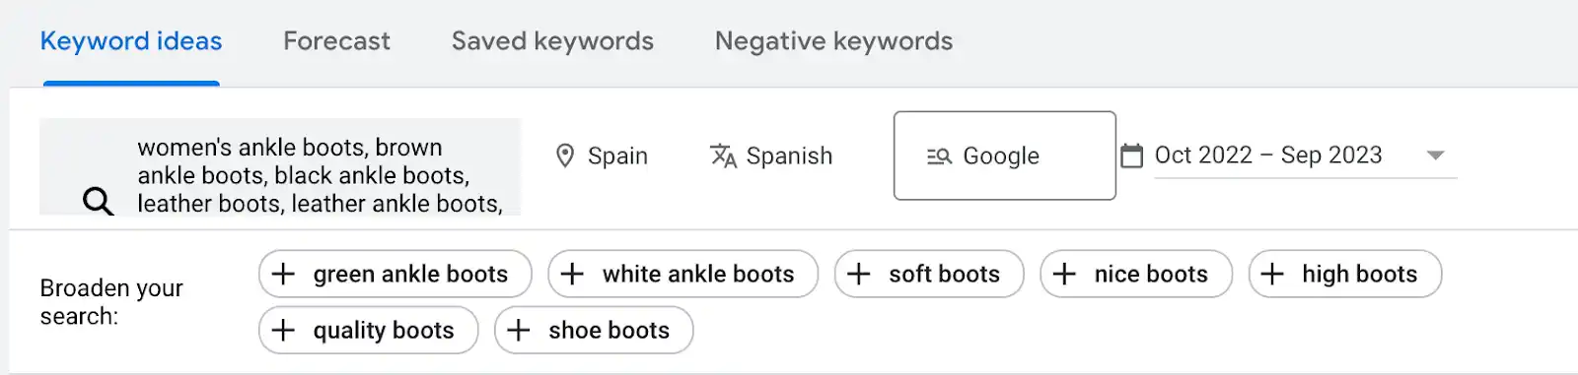1578x375 pixels.
Task: Click plus icon on quality boots
Action: coord(283,330)
